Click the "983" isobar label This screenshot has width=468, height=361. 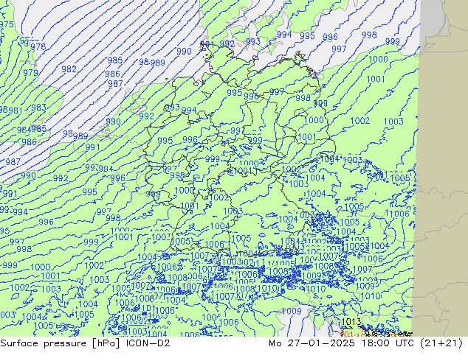pyautogui.click(x=39, y=108)
